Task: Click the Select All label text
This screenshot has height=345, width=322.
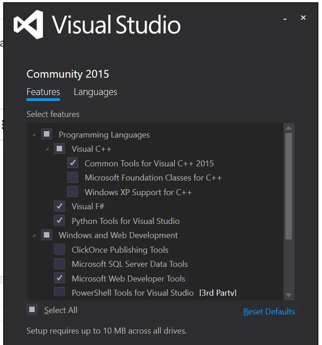Action: [x=61, y=310]
